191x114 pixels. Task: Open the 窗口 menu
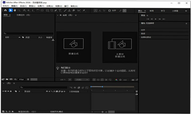[67, 6]
